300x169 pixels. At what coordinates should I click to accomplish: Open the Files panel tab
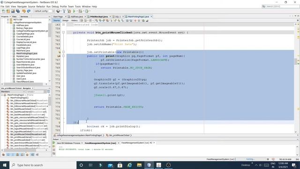point(15,17)
